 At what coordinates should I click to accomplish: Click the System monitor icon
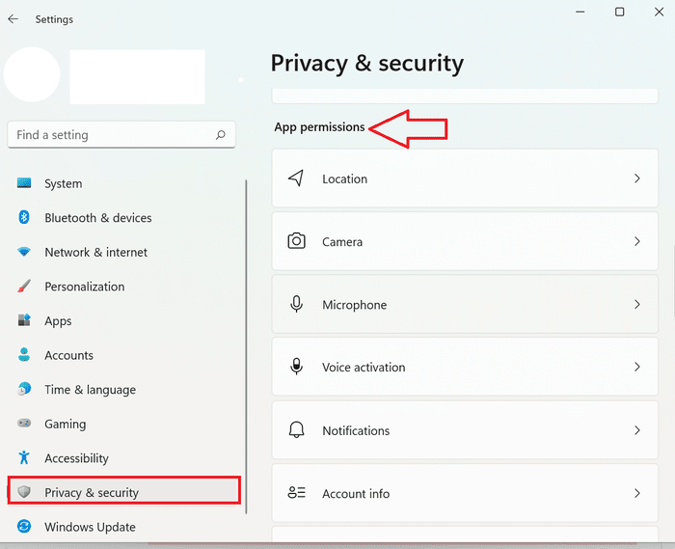tap(24, 183)
